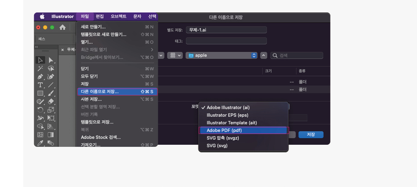Go to Illustrator Home screen icon

coord(63,27)
